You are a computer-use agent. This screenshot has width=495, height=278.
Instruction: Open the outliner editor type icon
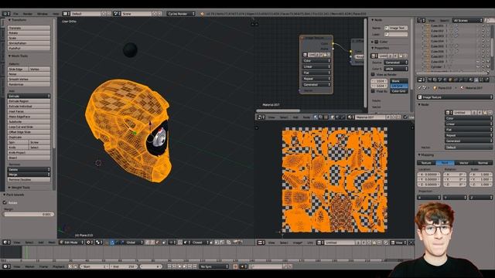point(420,21)
